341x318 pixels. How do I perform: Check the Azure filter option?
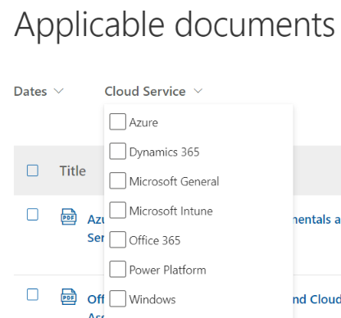pyautogui.click(x=117, y=121)
